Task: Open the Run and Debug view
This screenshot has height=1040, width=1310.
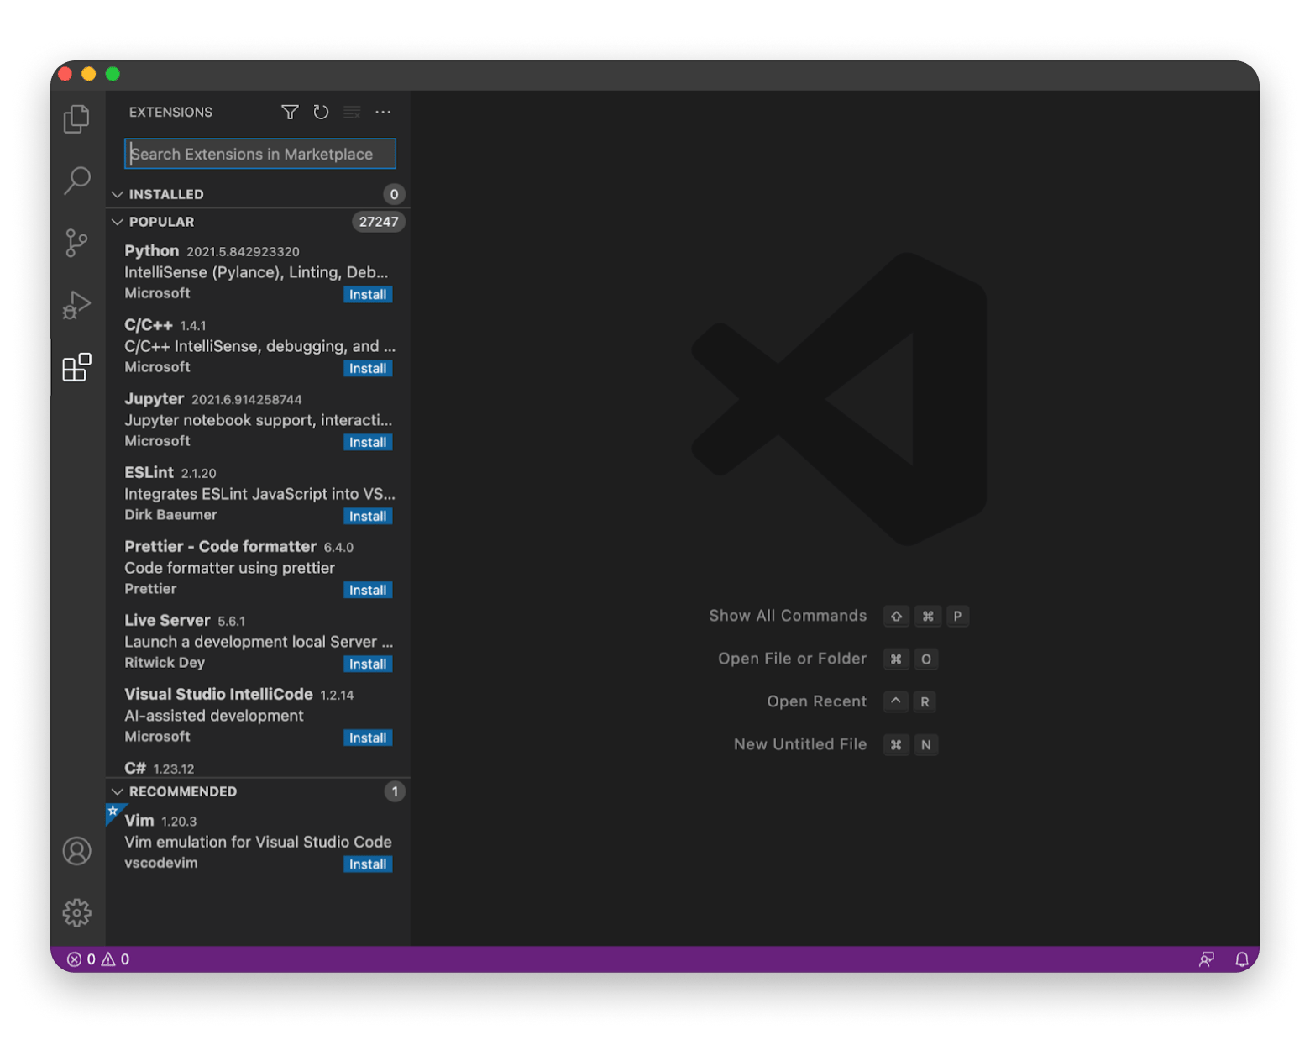Action: 76,305
